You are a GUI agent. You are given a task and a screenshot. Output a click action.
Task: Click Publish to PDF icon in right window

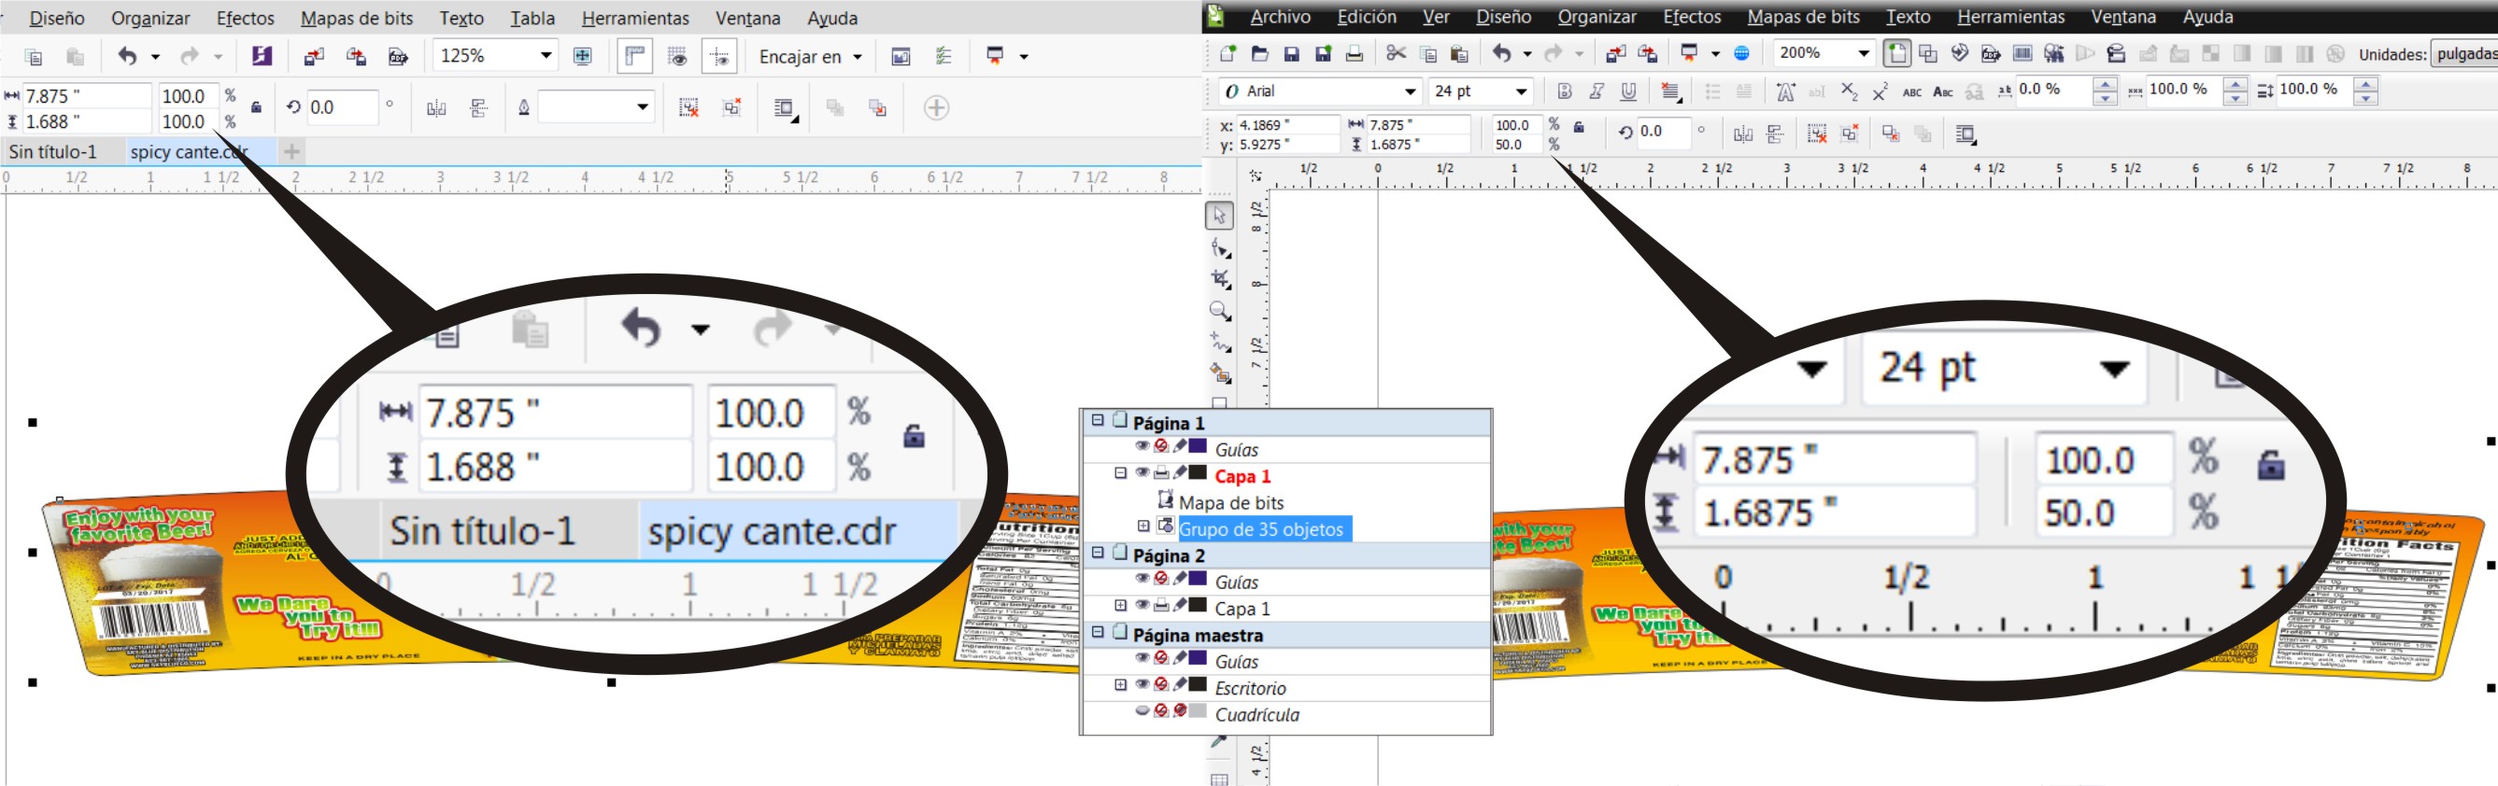(x=1991, y=53)
